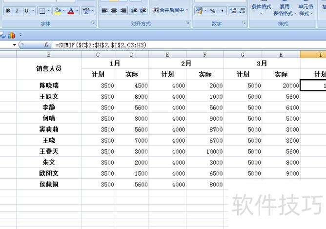Select column E header
Image resolution: width=326 pixels, height=229 pixels.
point(167,55)
